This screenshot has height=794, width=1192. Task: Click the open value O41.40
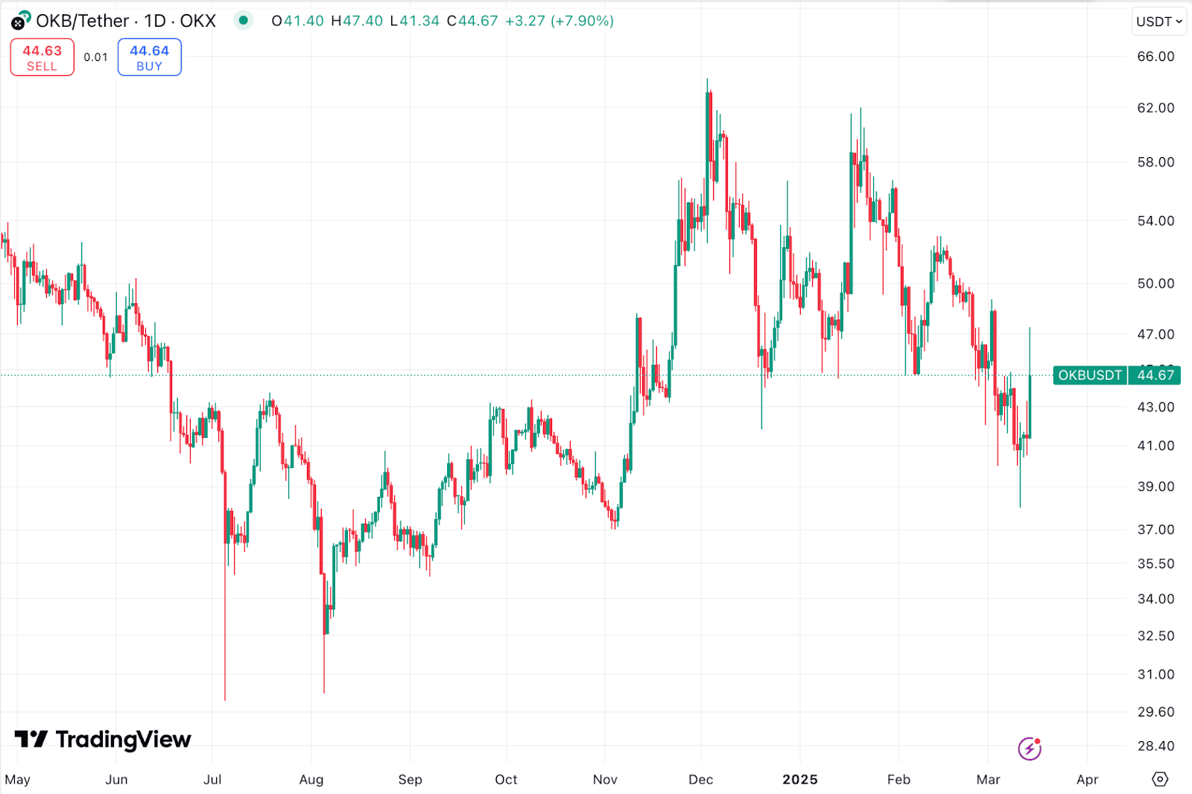point(298,21)
